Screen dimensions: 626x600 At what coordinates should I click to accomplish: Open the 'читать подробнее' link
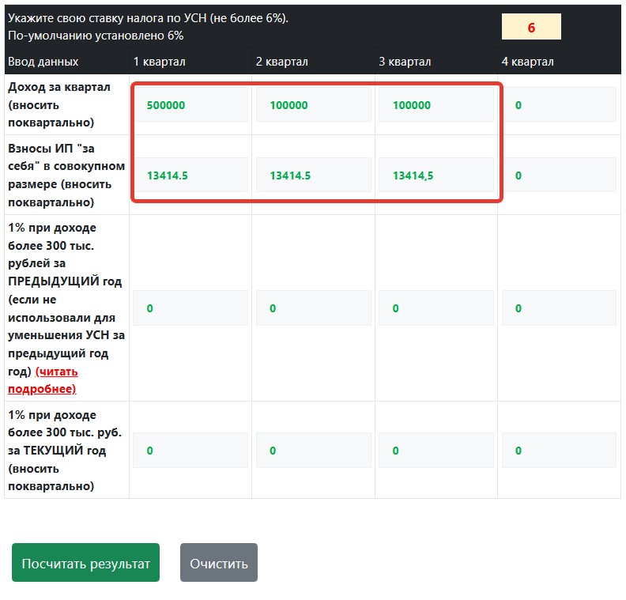(43, 379)
